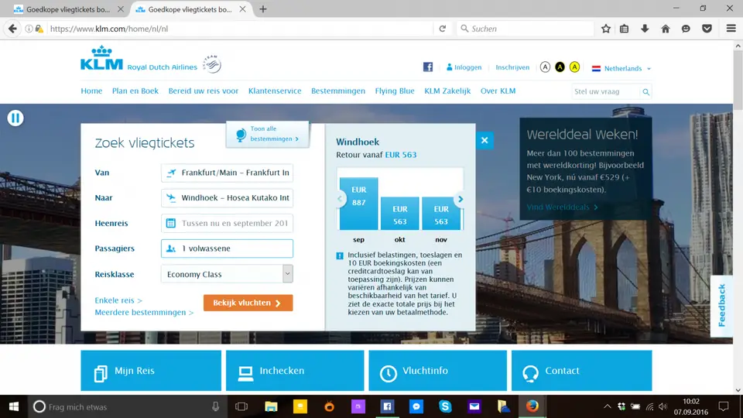Open Messenger from the taskbar

pyautogui.click(x=416, y=406)
